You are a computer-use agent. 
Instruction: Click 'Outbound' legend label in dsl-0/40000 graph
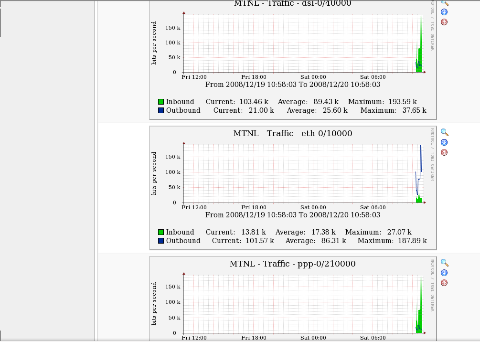click(x=183, y=110)
